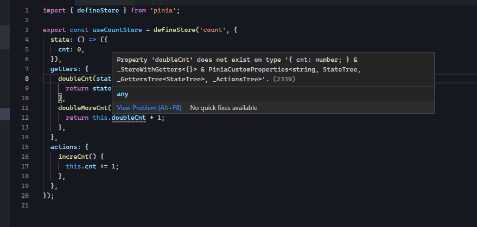
Task: Click line number 16 in the gutter
Action: click(x=25, y=157)
